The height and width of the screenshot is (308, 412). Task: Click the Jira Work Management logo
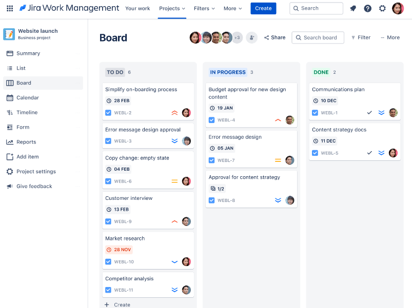click(x=69, y=8)
